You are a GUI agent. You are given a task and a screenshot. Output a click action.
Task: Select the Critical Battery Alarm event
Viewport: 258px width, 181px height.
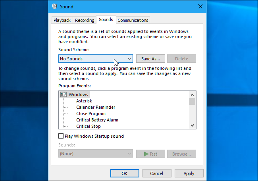tap(97, 120)
